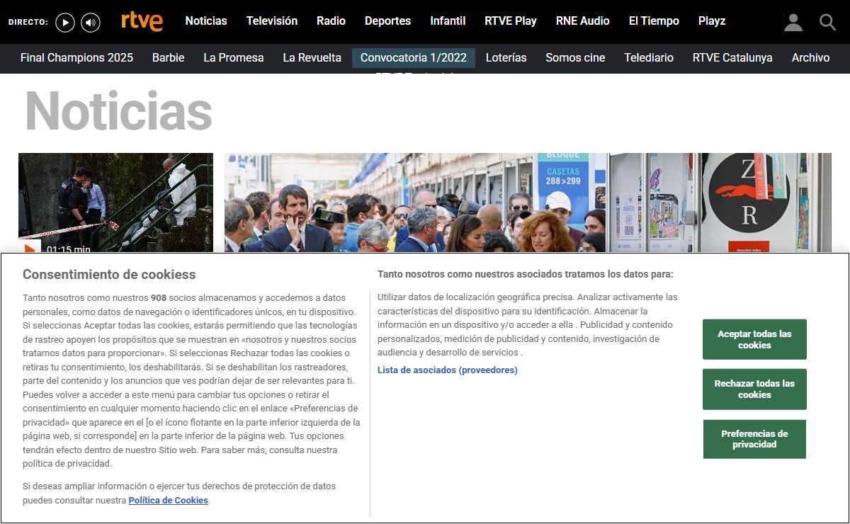Click Rechazar todas las cookies button
The height and width of the screenshot is (524, 850).
[754, 389]
